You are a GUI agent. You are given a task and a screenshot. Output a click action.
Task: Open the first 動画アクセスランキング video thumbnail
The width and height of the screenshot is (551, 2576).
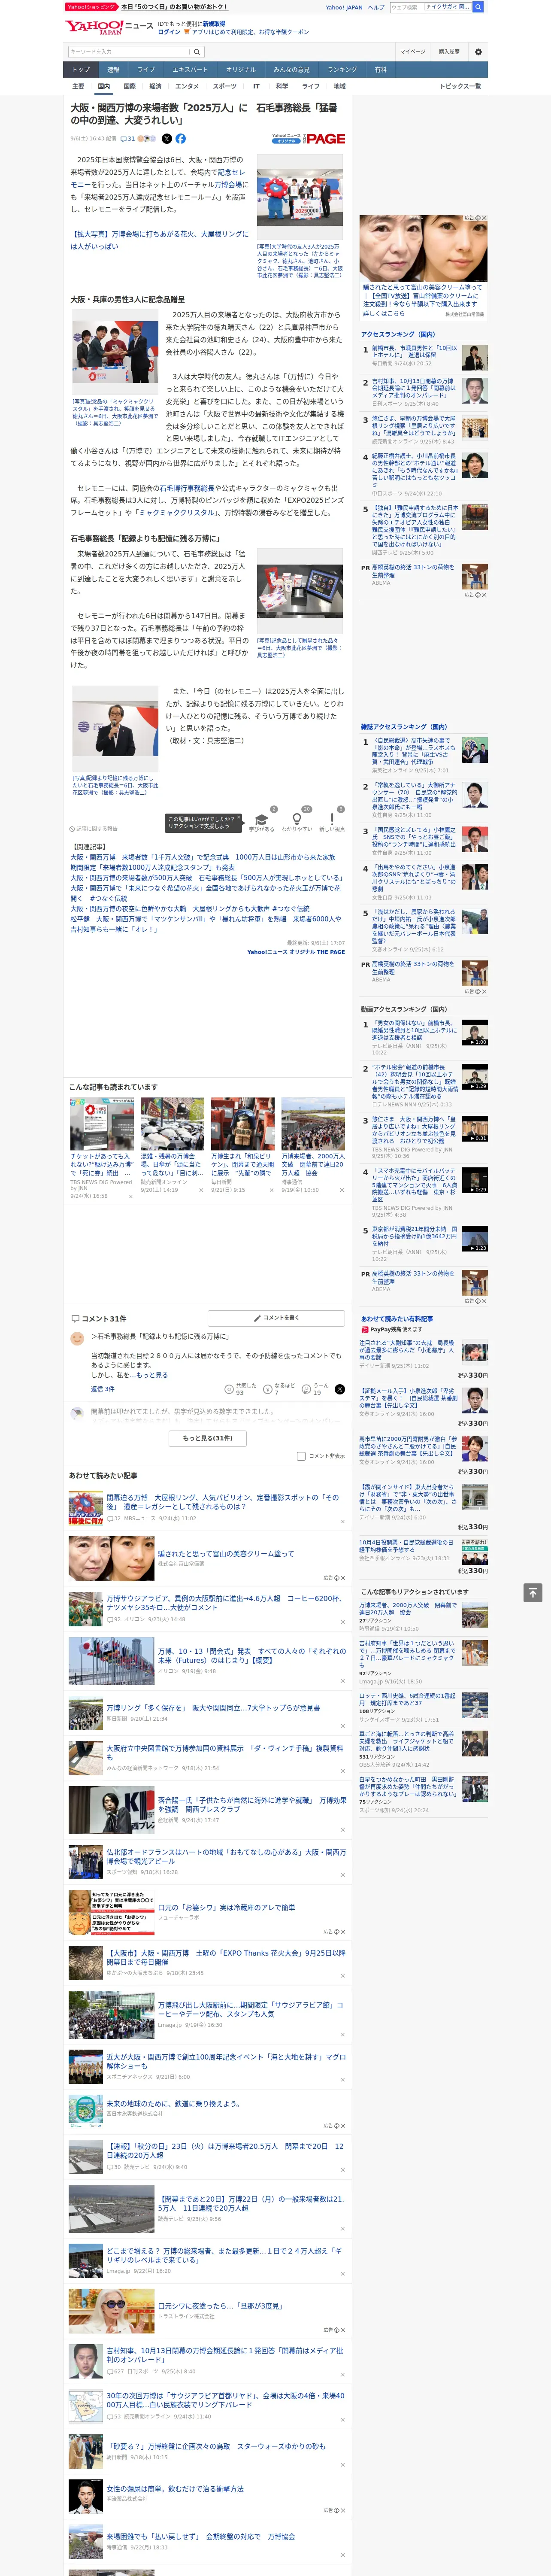475,1032
